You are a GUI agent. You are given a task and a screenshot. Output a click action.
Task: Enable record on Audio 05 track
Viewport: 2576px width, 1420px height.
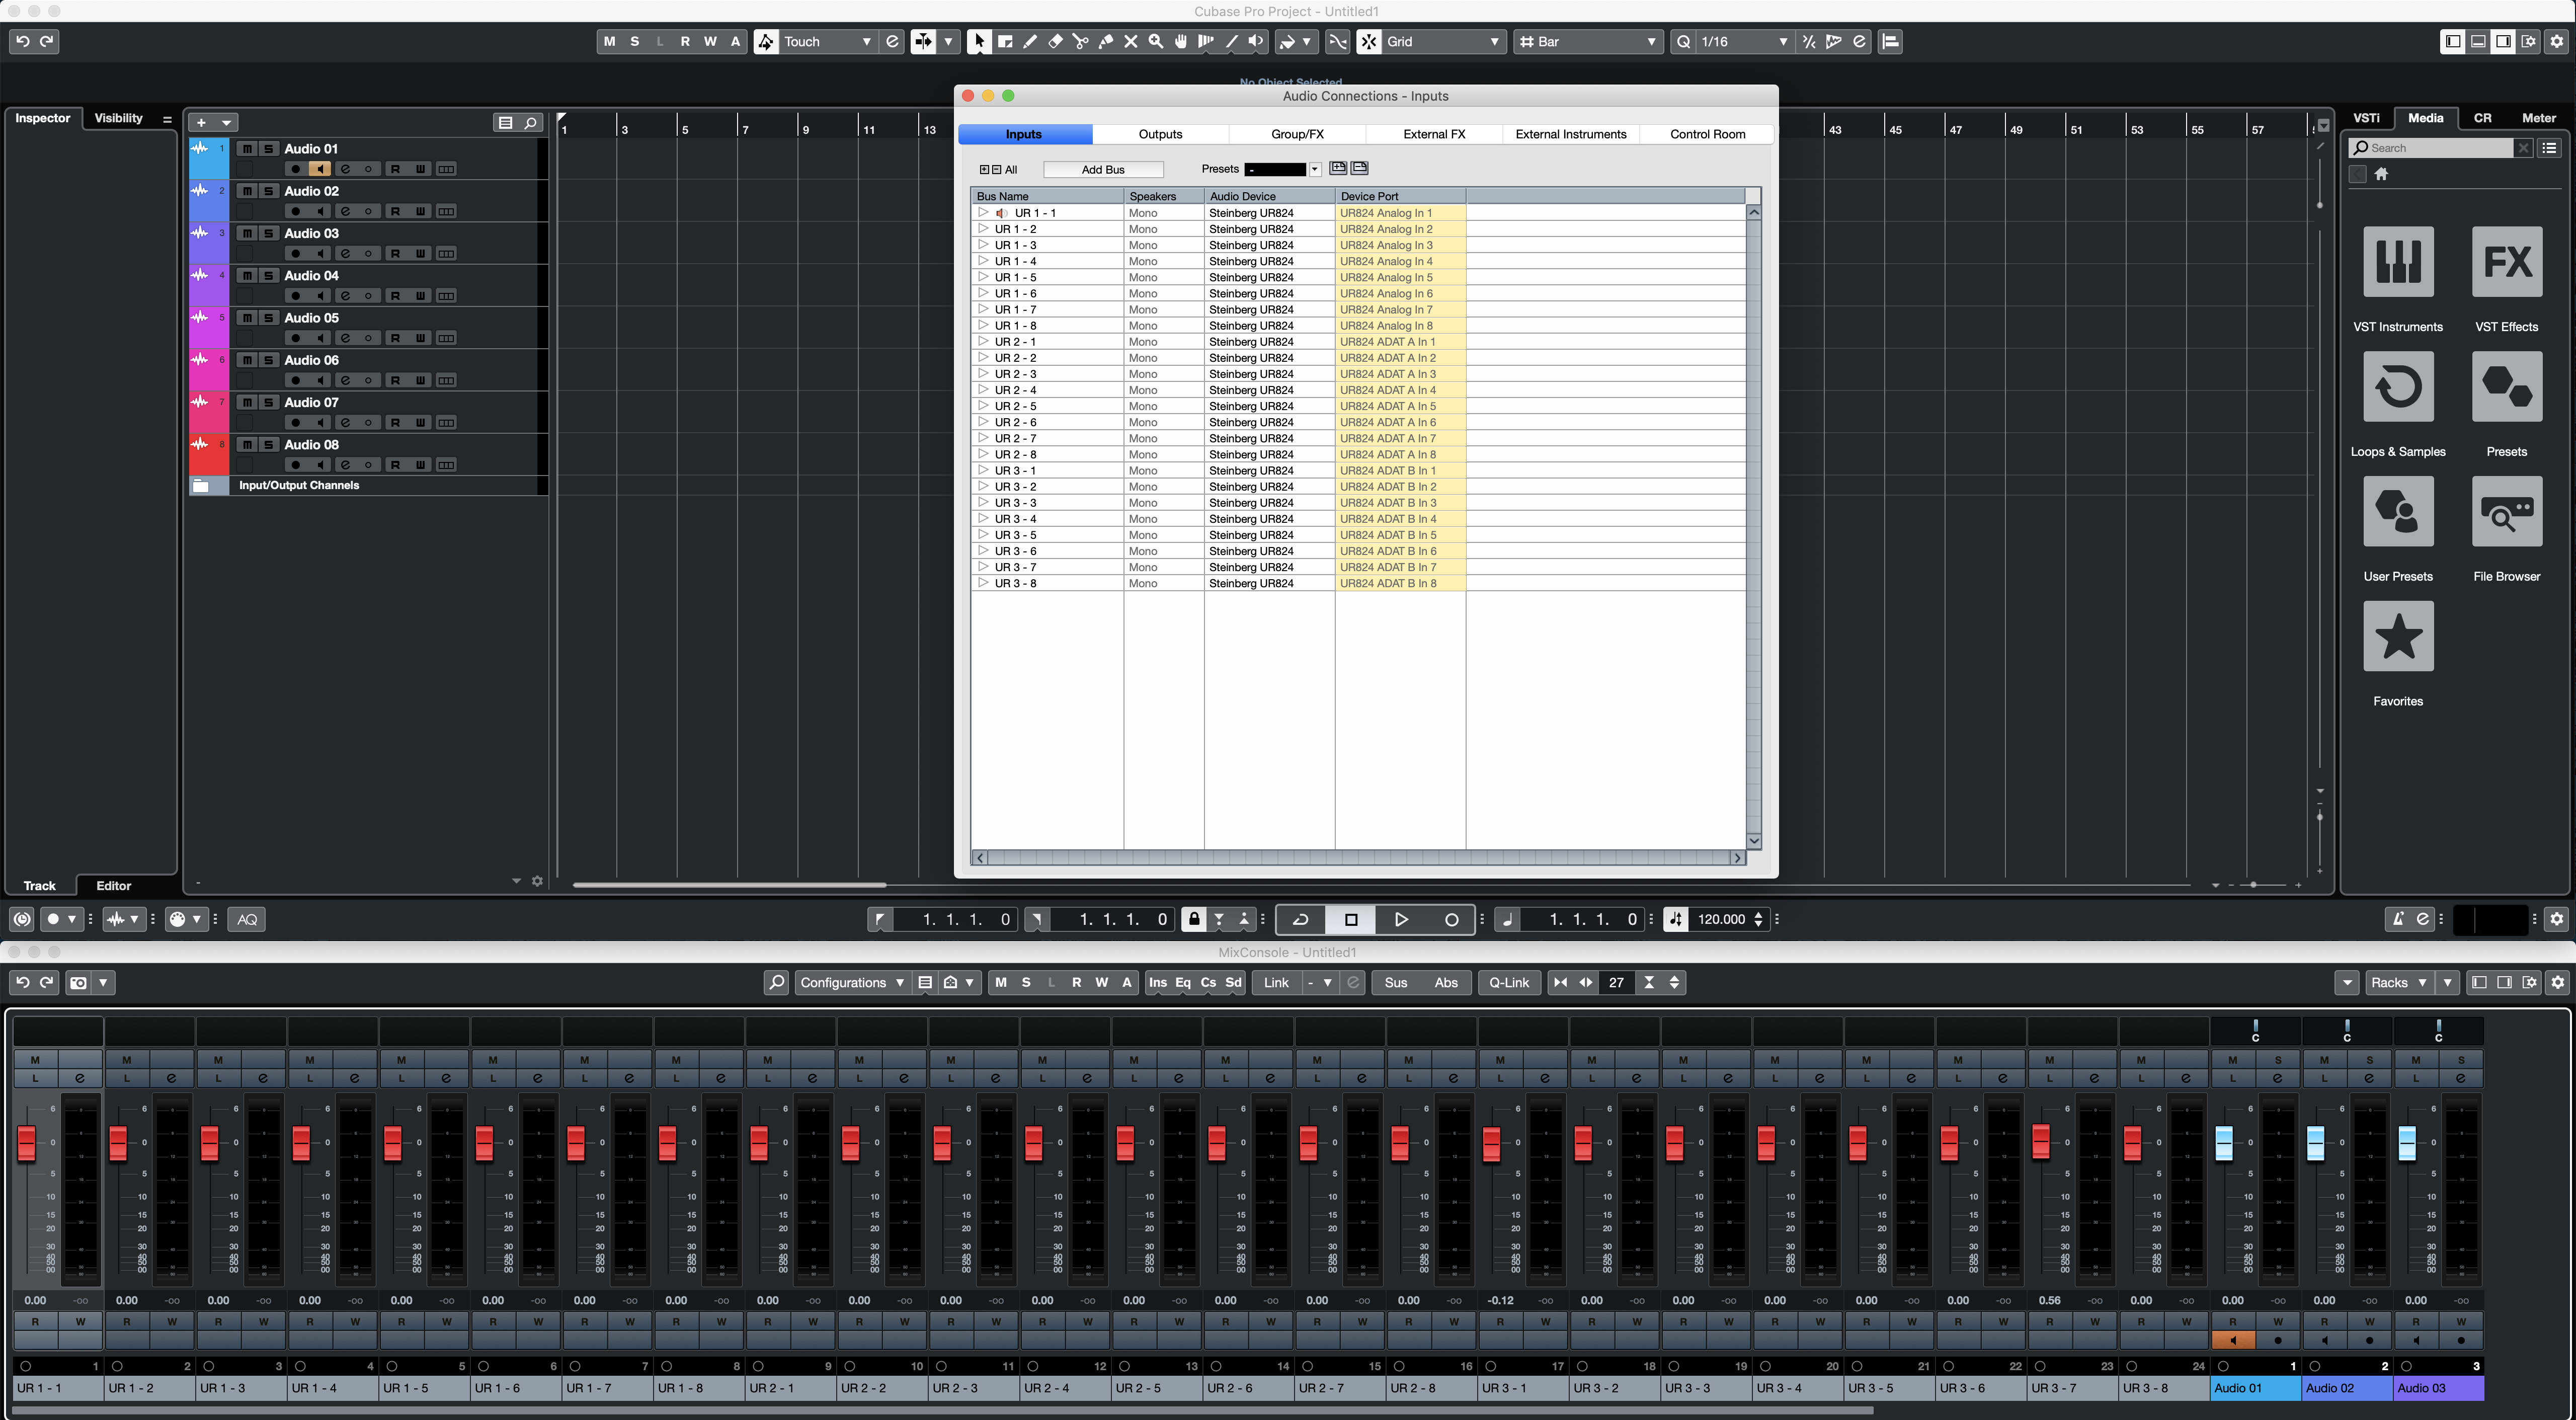[295, 338]
